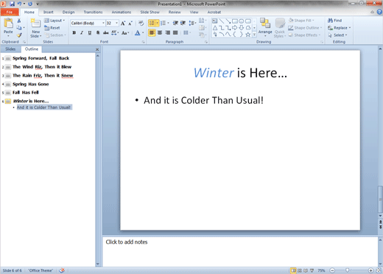Click the Find button
The width and height of the screenshot is (383, 274).
(335, 21)
